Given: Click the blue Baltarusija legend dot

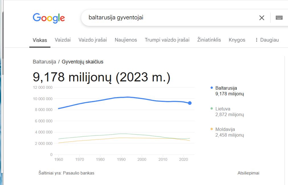Looking at the screenshot, I should 212,88.
